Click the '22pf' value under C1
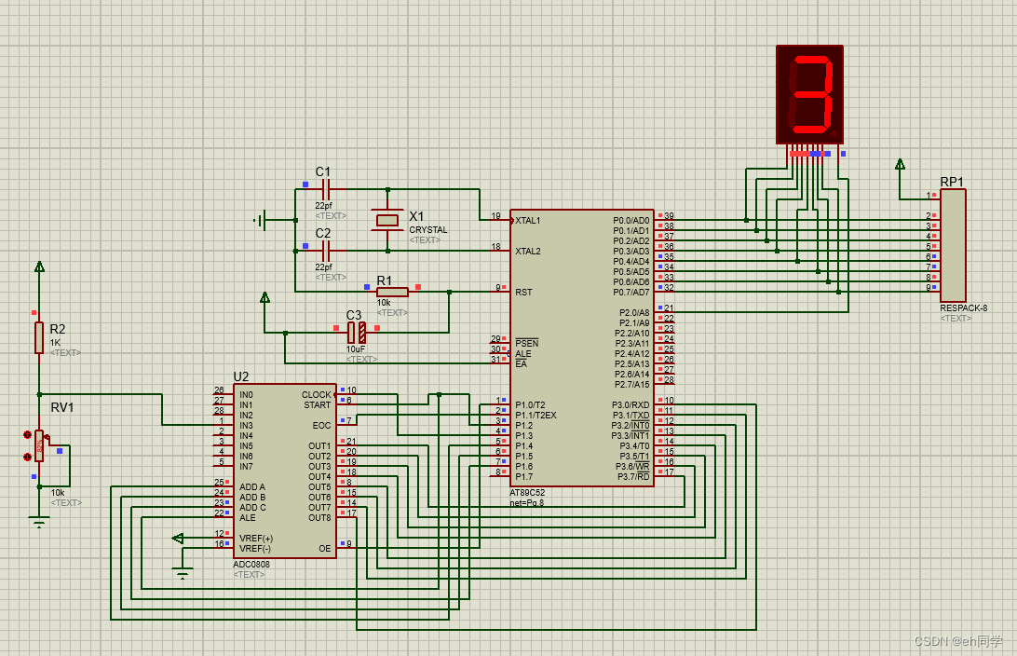The width and height of the screenshot is (1017, 656). (324, 205)
